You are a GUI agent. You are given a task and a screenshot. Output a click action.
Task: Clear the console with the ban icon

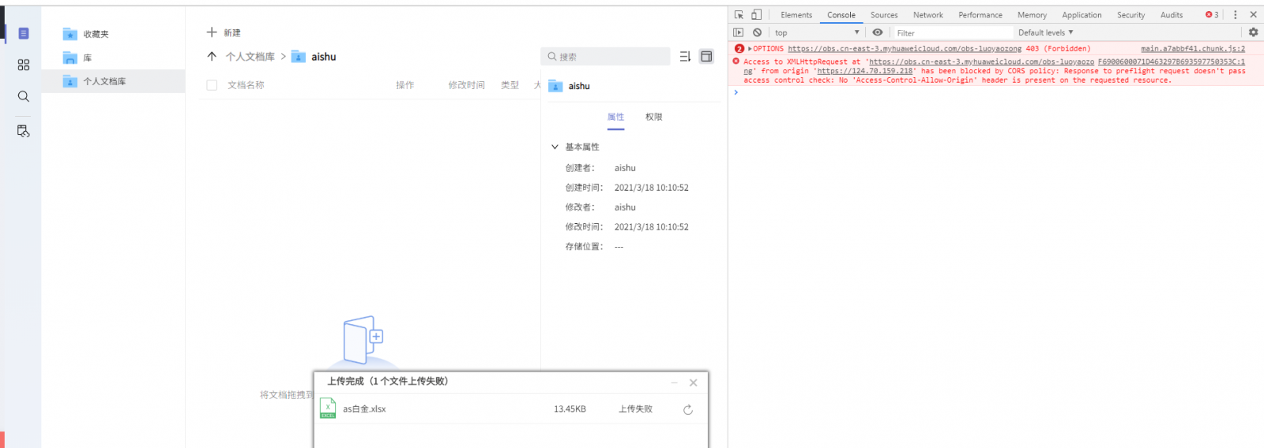(x=757, y=32)
